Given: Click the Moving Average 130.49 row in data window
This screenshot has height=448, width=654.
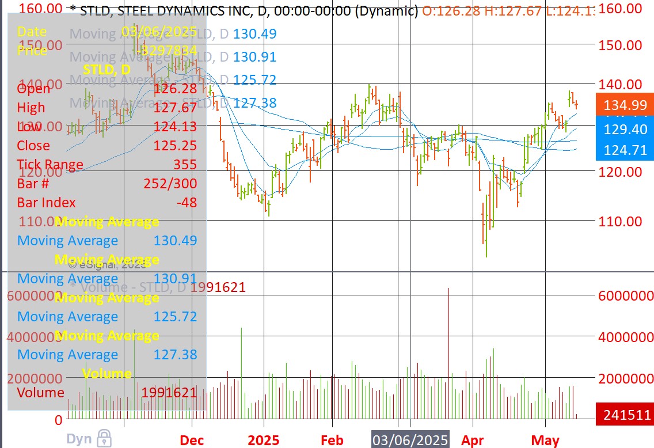Looking at the screenshot, I should point(107,241).
